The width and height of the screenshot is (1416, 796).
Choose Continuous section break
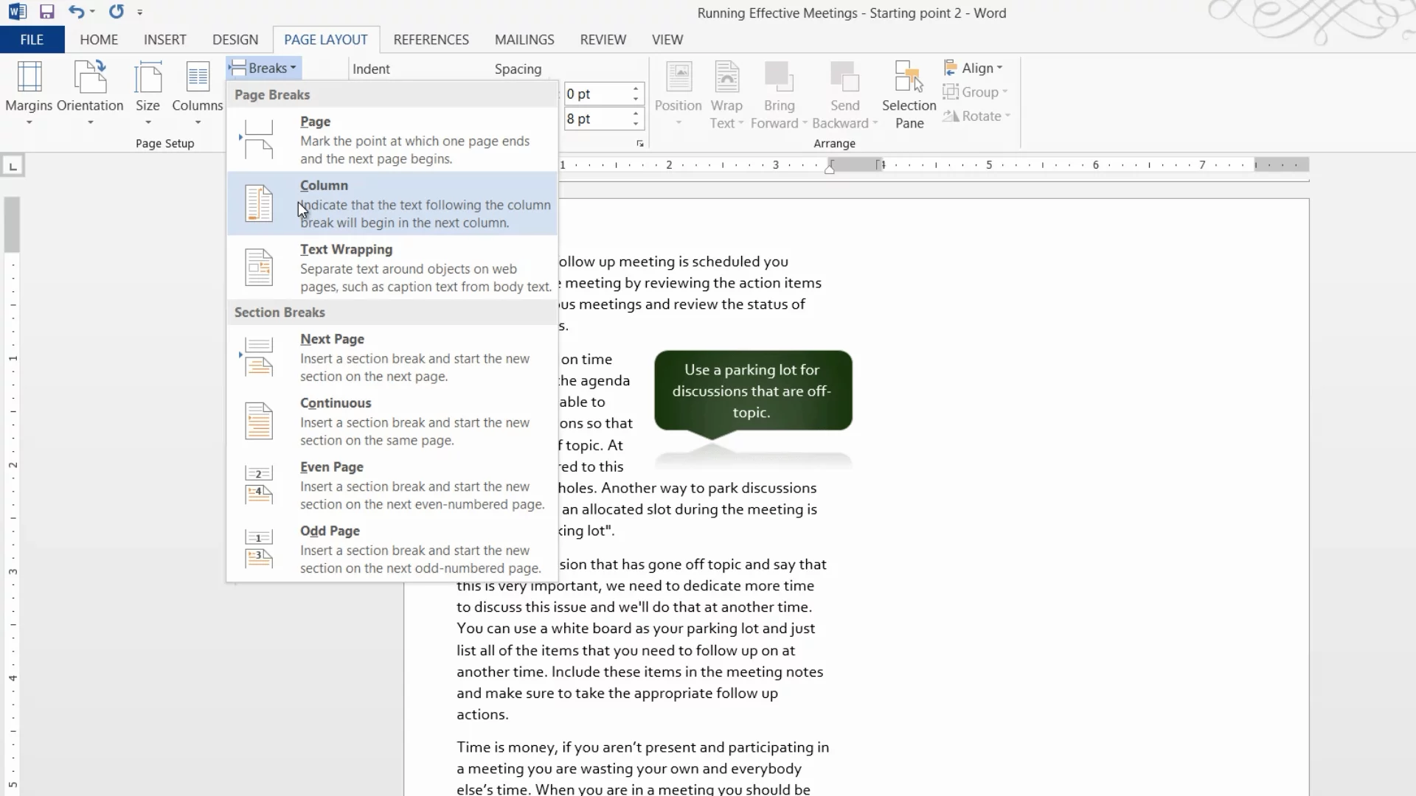[391, 422]
